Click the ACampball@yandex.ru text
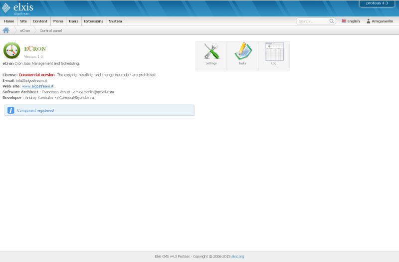This screenshot has width=399, height=262. 75,97
